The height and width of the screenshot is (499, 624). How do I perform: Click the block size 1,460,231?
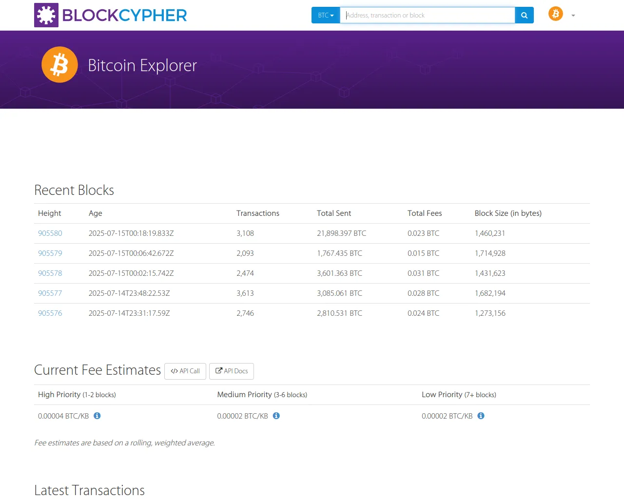490,233
